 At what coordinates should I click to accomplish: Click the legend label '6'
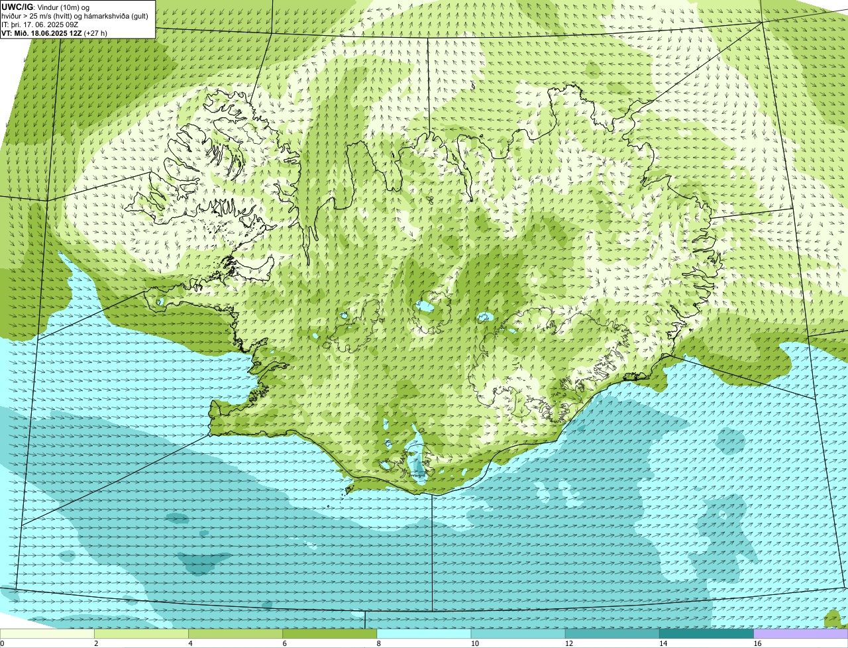pyautogui.click(x=284, y=643)
